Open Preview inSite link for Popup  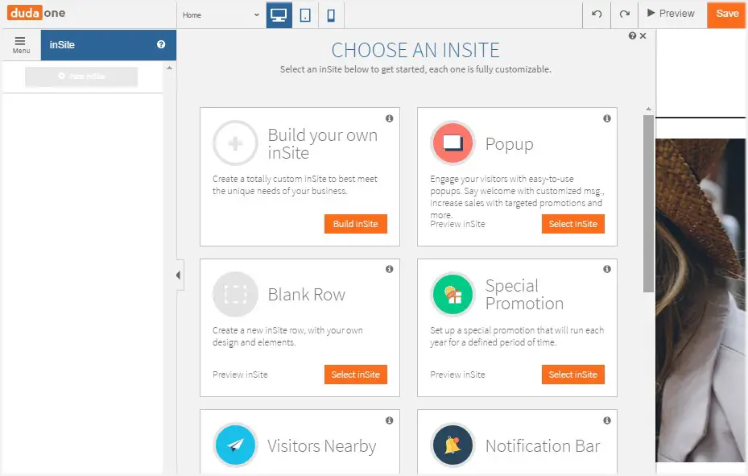pyautogui.click(x=457, y=224)
